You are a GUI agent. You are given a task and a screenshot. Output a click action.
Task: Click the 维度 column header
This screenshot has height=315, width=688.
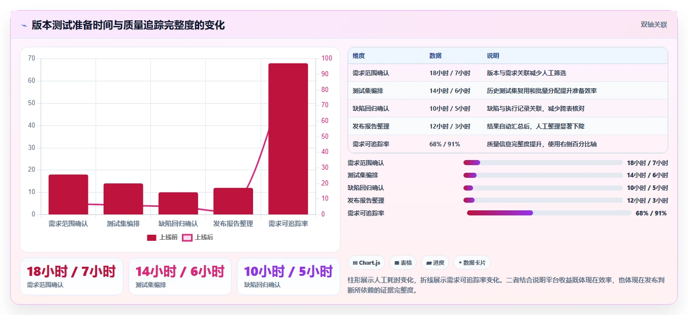(x=359, y=56)
